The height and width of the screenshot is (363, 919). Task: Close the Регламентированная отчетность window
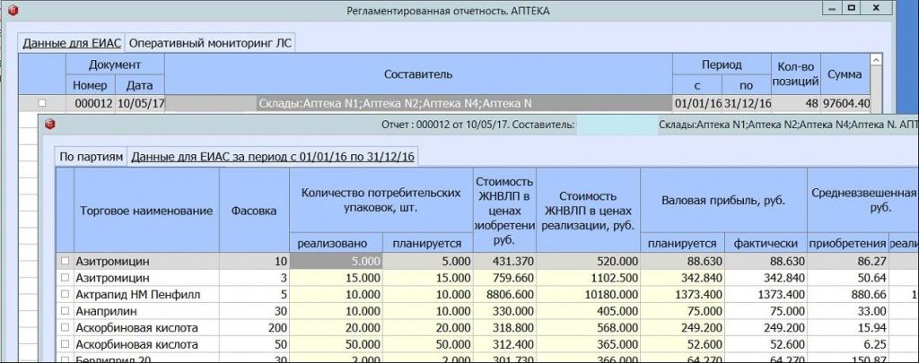(x=880, y=7)
